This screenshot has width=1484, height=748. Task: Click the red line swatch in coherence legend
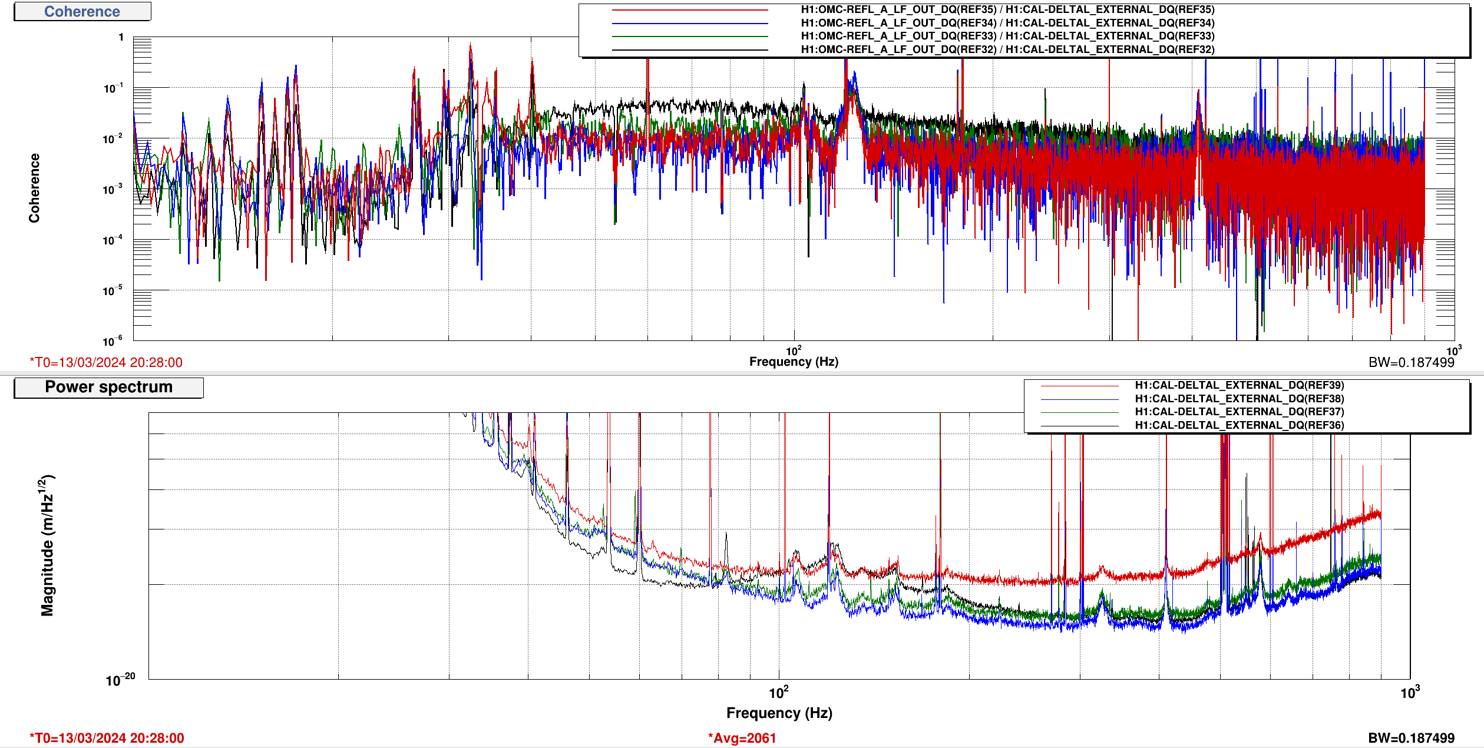tap(689, 10)
